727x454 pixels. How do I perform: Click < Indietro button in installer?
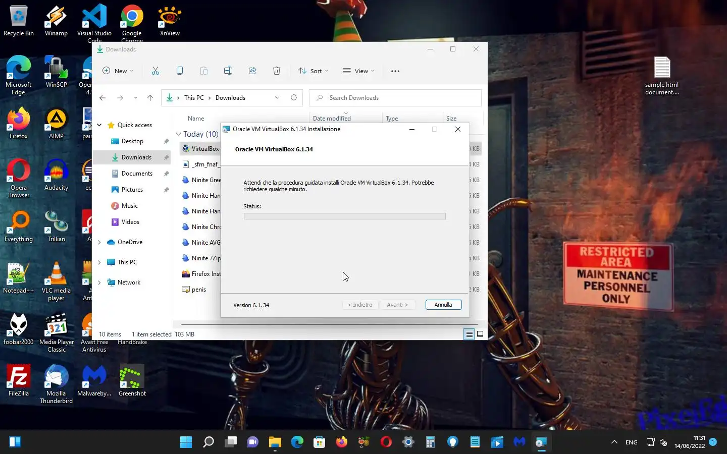tap(360, 305)
